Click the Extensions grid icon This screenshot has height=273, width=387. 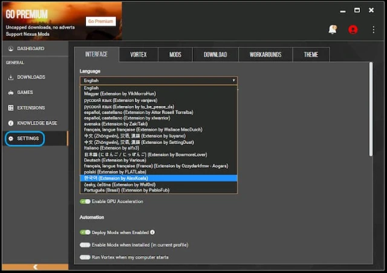[x=11, y=108]
